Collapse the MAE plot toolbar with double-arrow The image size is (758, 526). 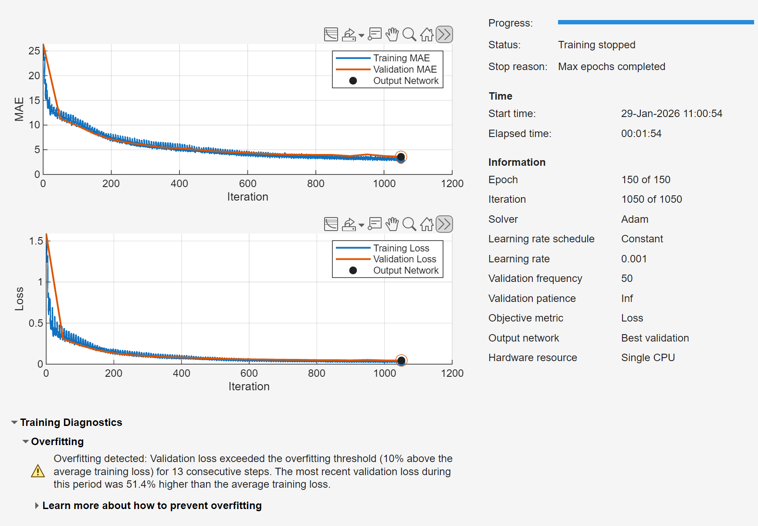coord(444,34)
